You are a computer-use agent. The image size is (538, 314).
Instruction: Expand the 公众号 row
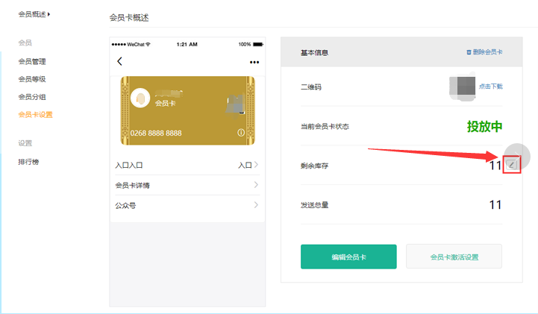click(x=256, y=205)
